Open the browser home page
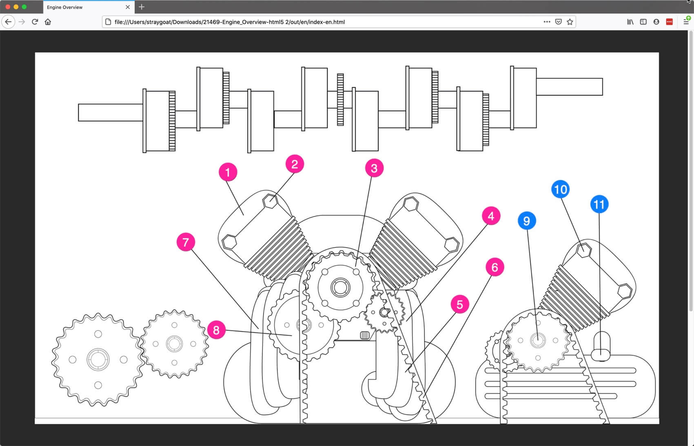 click(48, 22)
